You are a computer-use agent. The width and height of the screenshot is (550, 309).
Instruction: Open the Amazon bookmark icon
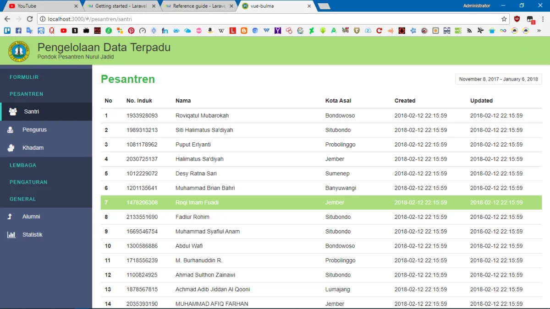coord(210,31)
